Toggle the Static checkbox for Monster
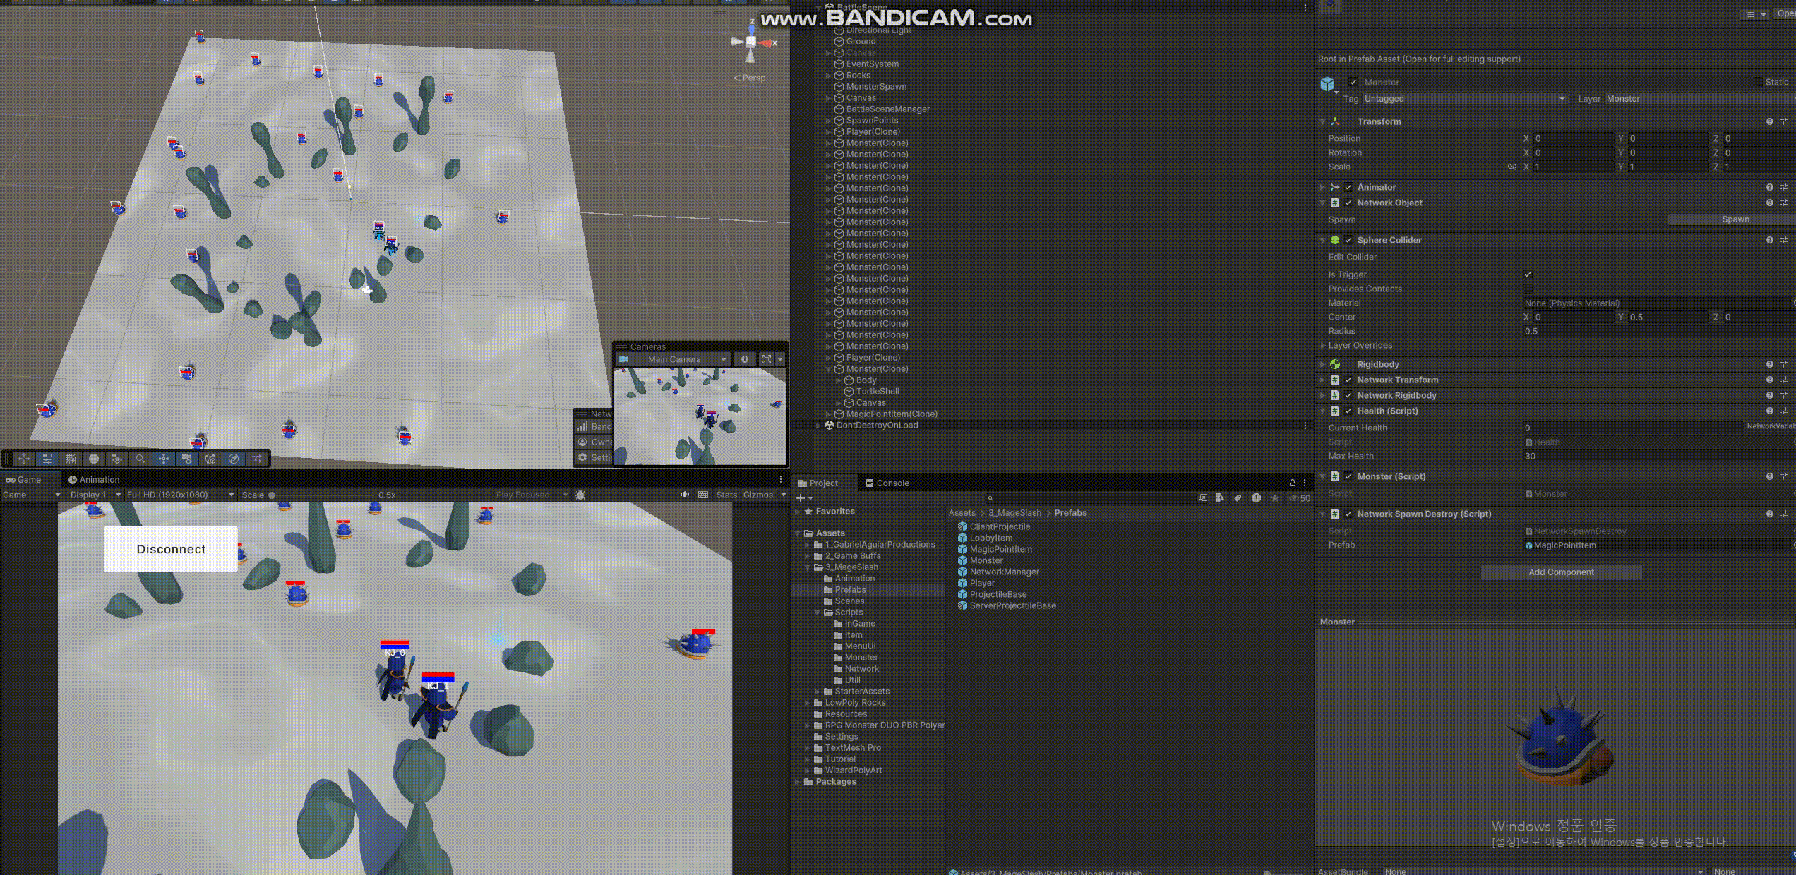Viewport: 1796px width, 875px height. tap(1758, 82)
